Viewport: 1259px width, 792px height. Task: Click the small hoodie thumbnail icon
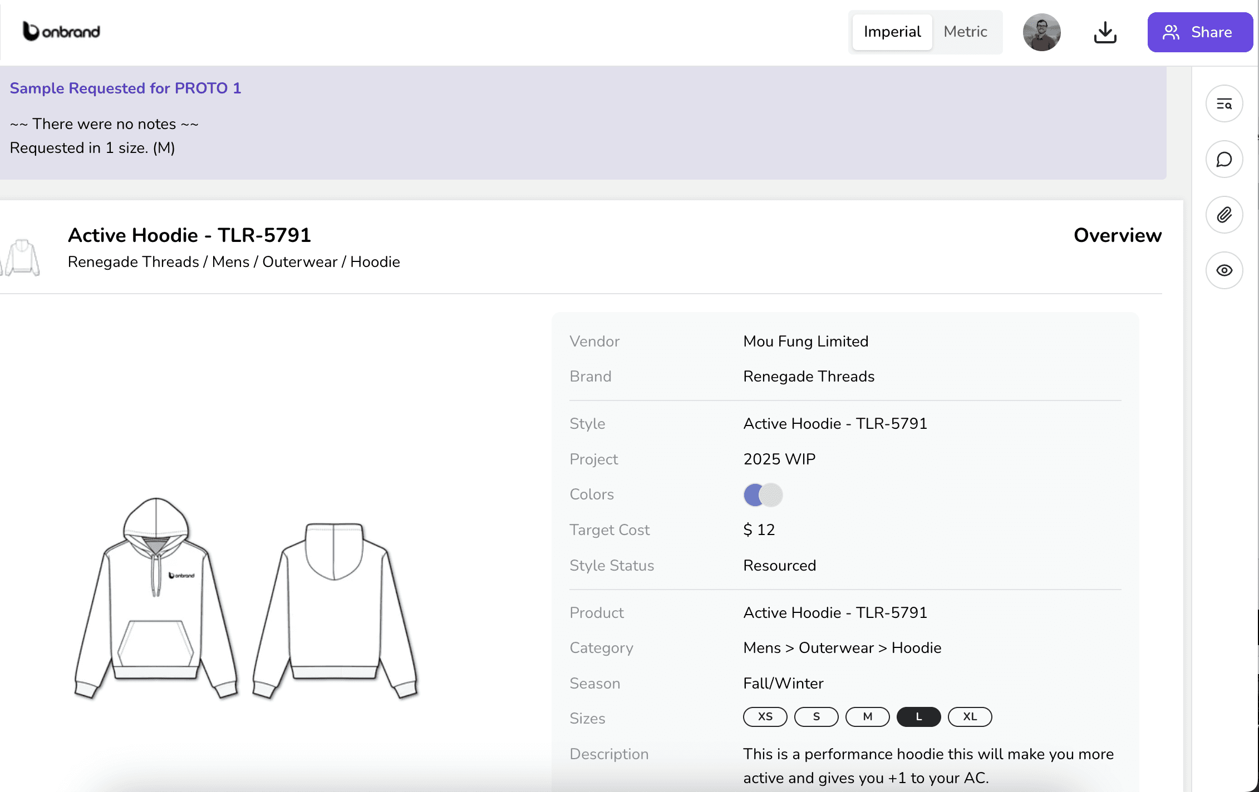point(22,257)
